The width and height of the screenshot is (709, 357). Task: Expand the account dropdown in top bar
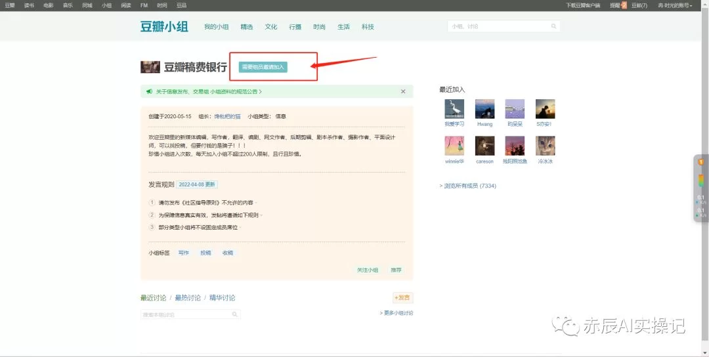[675, 5]
